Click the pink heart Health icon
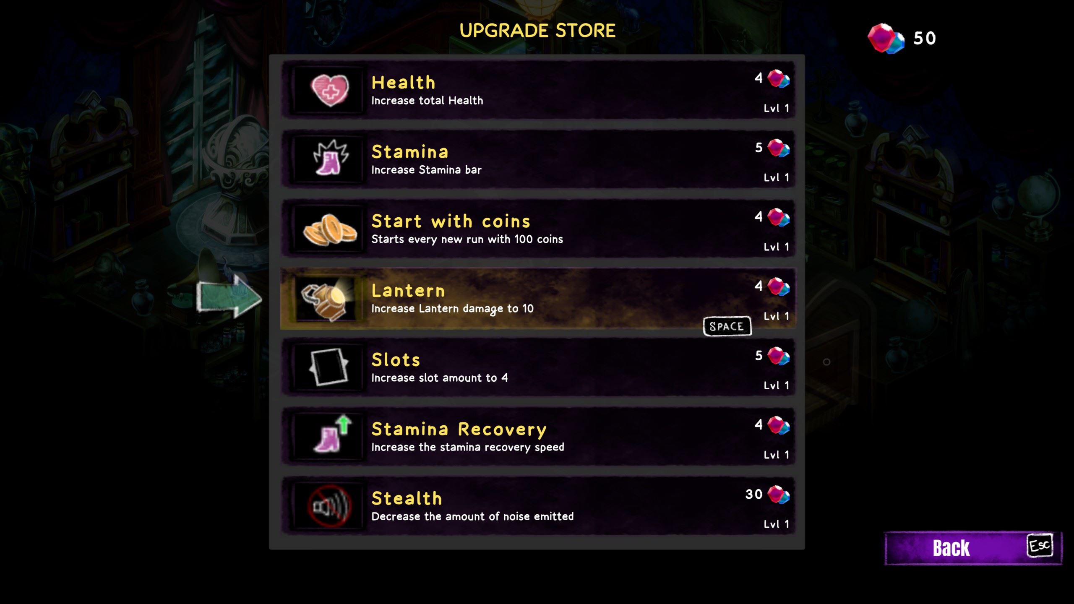Image resolution: width=1074 pixels, height=604 pixels. pyautogui.click(x=330, y=90)
